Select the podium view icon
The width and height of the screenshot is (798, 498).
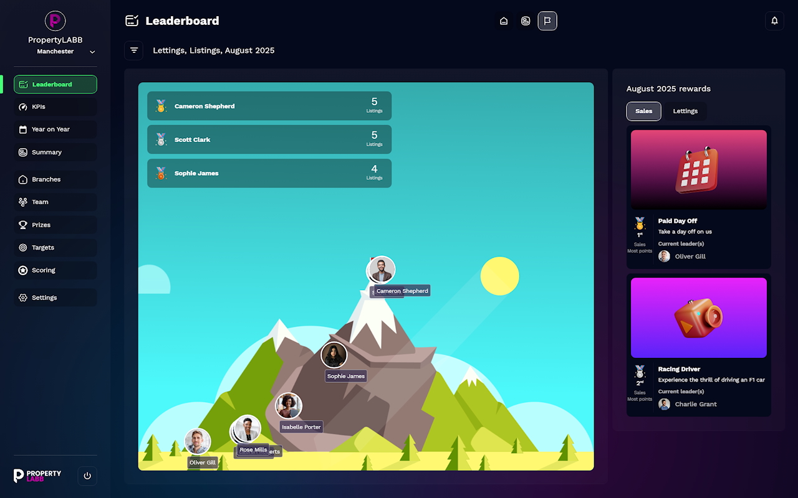pos(526,21)
